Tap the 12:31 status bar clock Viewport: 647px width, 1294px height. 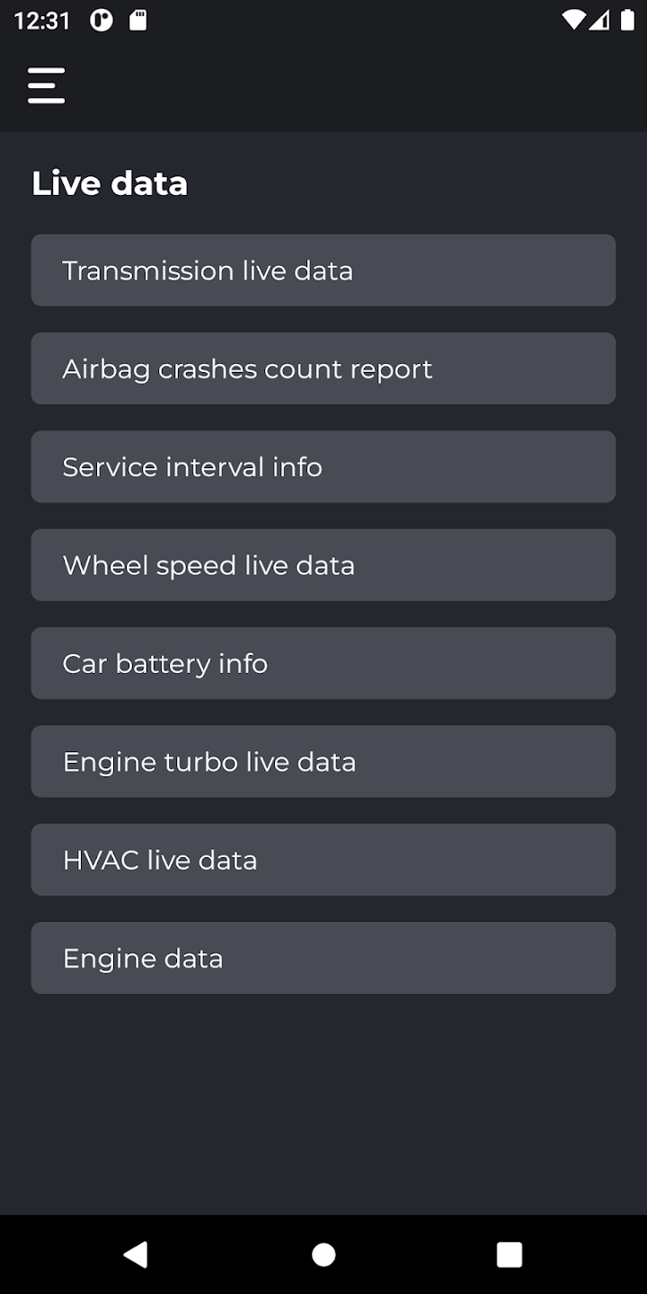coord(42,21)
